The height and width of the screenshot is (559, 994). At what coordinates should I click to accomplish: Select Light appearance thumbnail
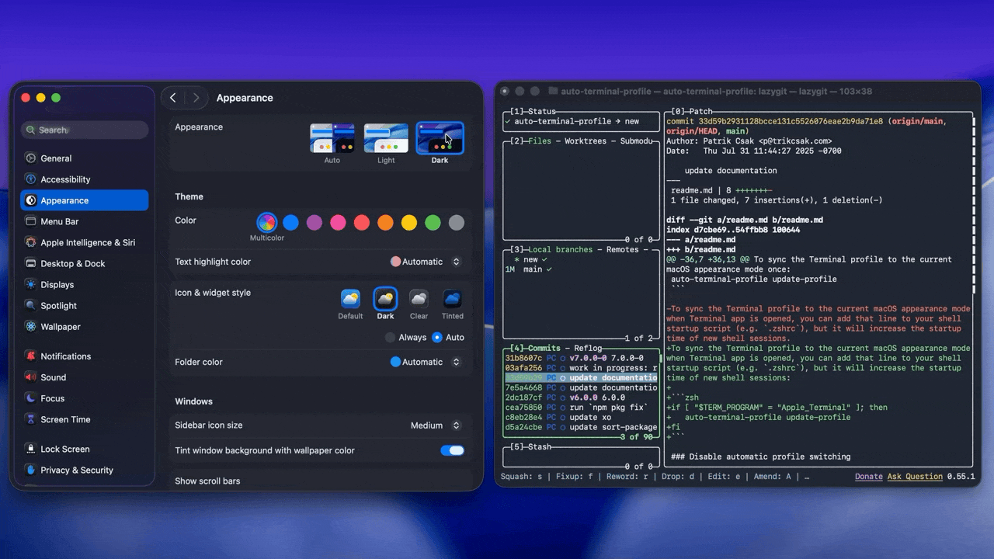coord(386,138)
